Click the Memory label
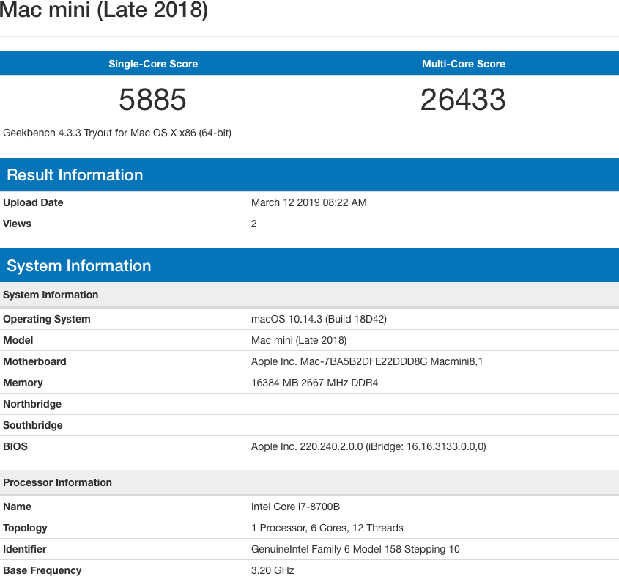This screenshot has height=582, width=619. click(x=23, y=383)
